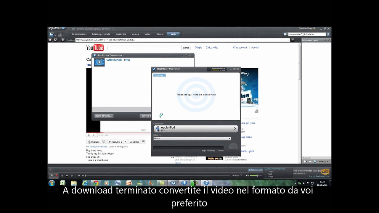
Task: Expand the Aggiungi a dropdown arrow
Action: click(x=125, y=142)
